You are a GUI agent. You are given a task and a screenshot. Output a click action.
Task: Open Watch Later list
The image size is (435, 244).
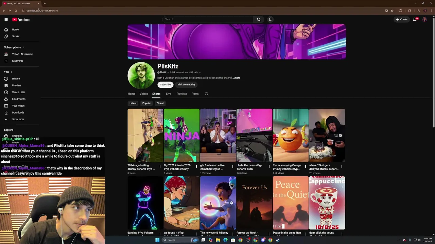(18, 92)
